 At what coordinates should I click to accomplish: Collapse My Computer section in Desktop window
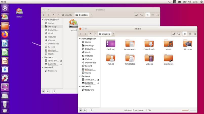click(x=43, y=20)
